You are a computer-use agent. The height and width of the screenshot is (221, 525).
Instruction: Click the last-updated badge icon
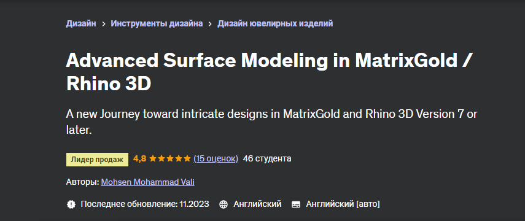pos(71,204)
